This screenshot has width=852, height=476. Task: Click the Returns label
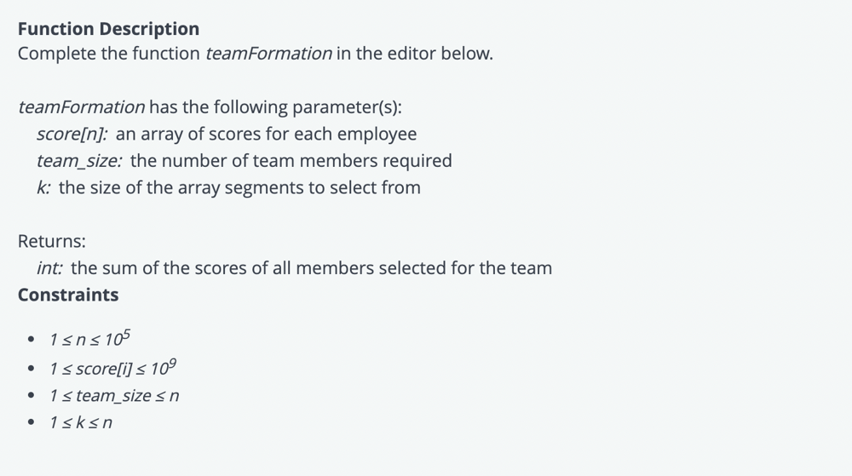pos(52,241)
